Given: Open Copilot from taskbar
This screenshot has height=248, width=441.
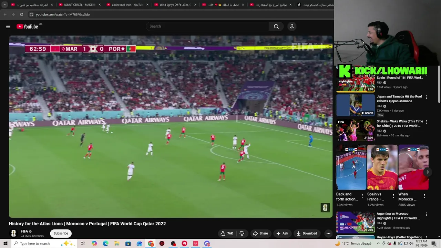Looking at the screenshot, I should [94, 244].
